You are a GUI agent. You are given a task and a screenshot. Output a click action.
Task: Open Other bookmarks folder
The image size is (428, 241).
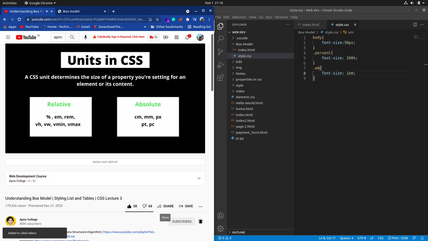167,27
